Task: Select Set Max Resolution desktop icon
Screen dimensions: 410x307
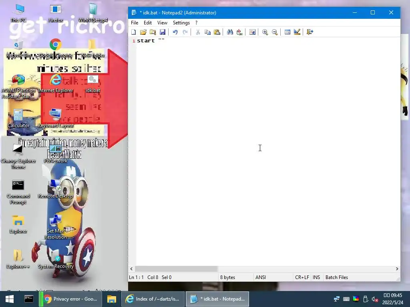Action: pos(55,227)
